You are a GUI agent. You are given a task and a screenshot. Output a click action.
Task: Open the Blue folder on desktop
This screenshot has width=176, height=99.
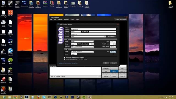[x=10, y=80]
